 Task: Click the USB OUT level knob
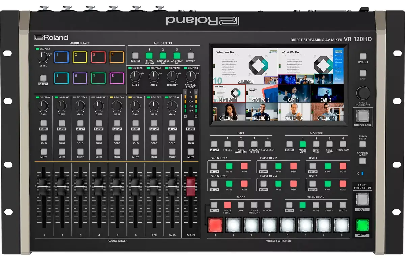[172, 77]
